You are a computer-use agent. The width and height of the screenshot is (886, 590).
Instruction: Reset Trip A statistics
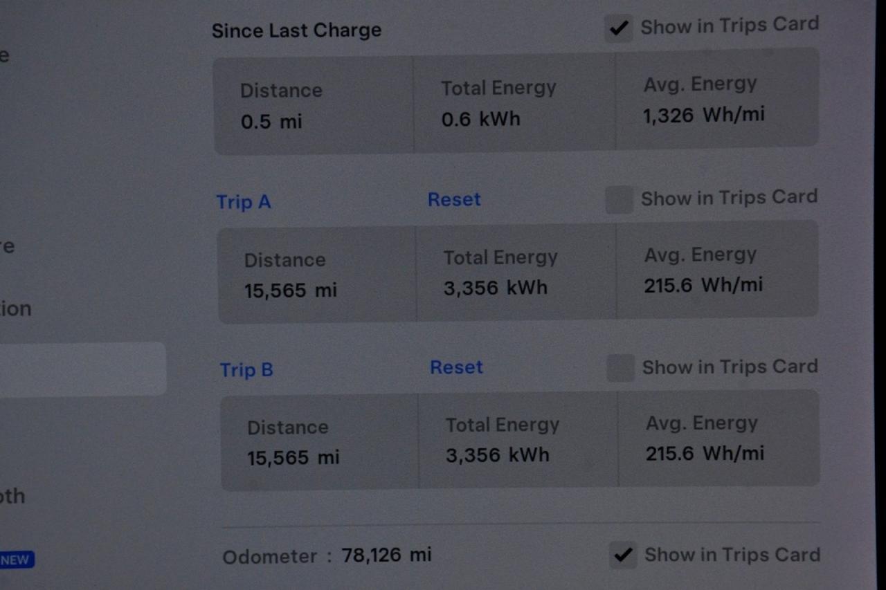[x=454, y=199]
